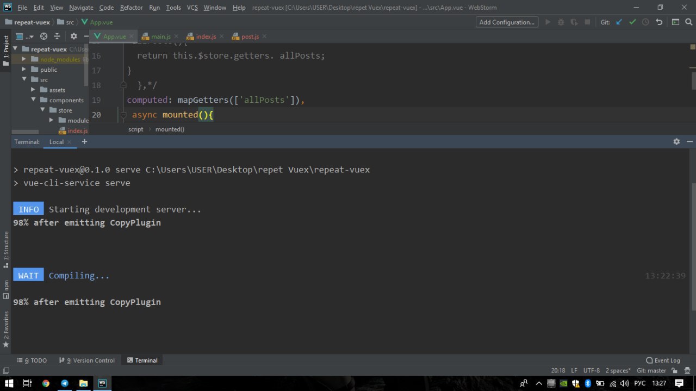
Task: Click the tool windows quick-access icon
Action: pos(6,370)
